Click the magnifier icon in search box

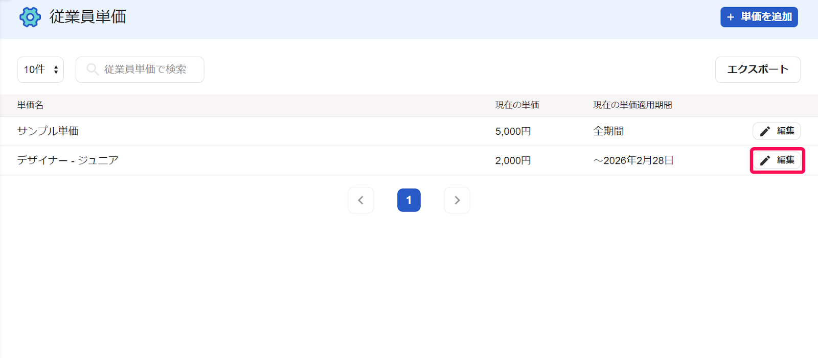(93, 69)
